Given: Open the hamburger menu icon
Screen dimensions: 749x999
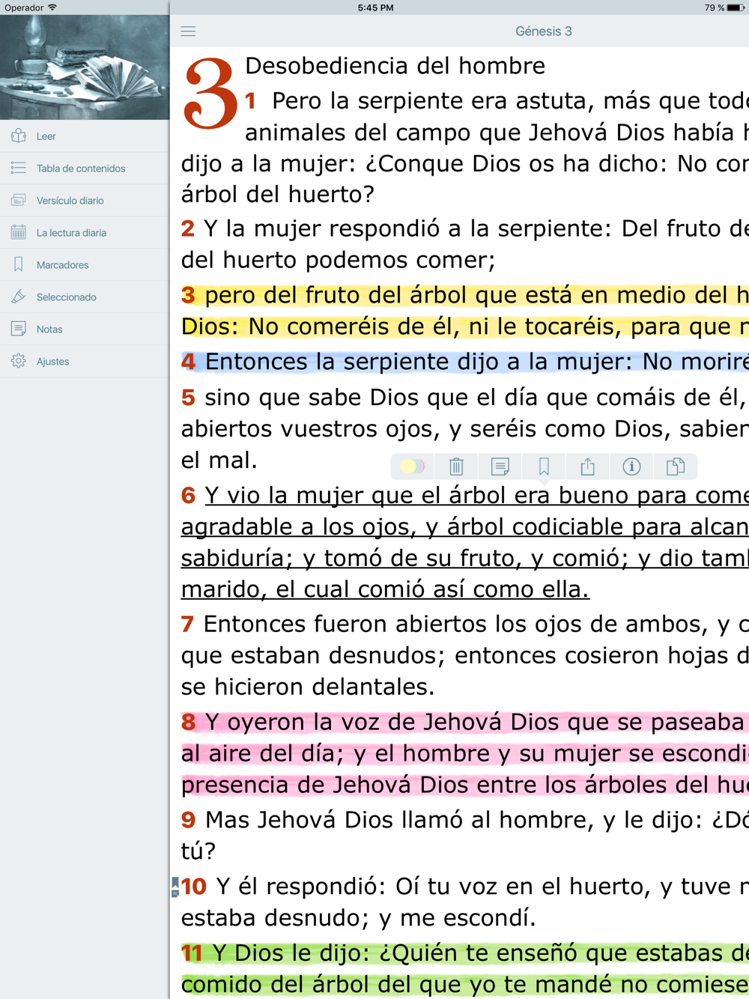Looking at the screenshot, I should [x=188, y=31].
